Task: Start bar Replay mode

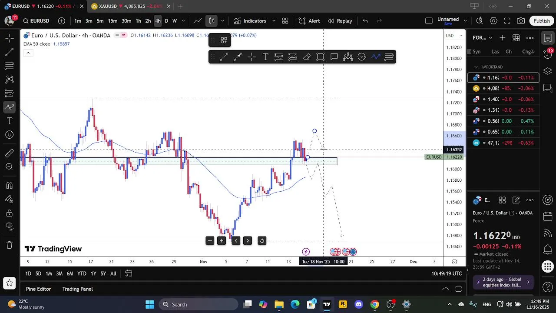Action: [x=340, y=21]
